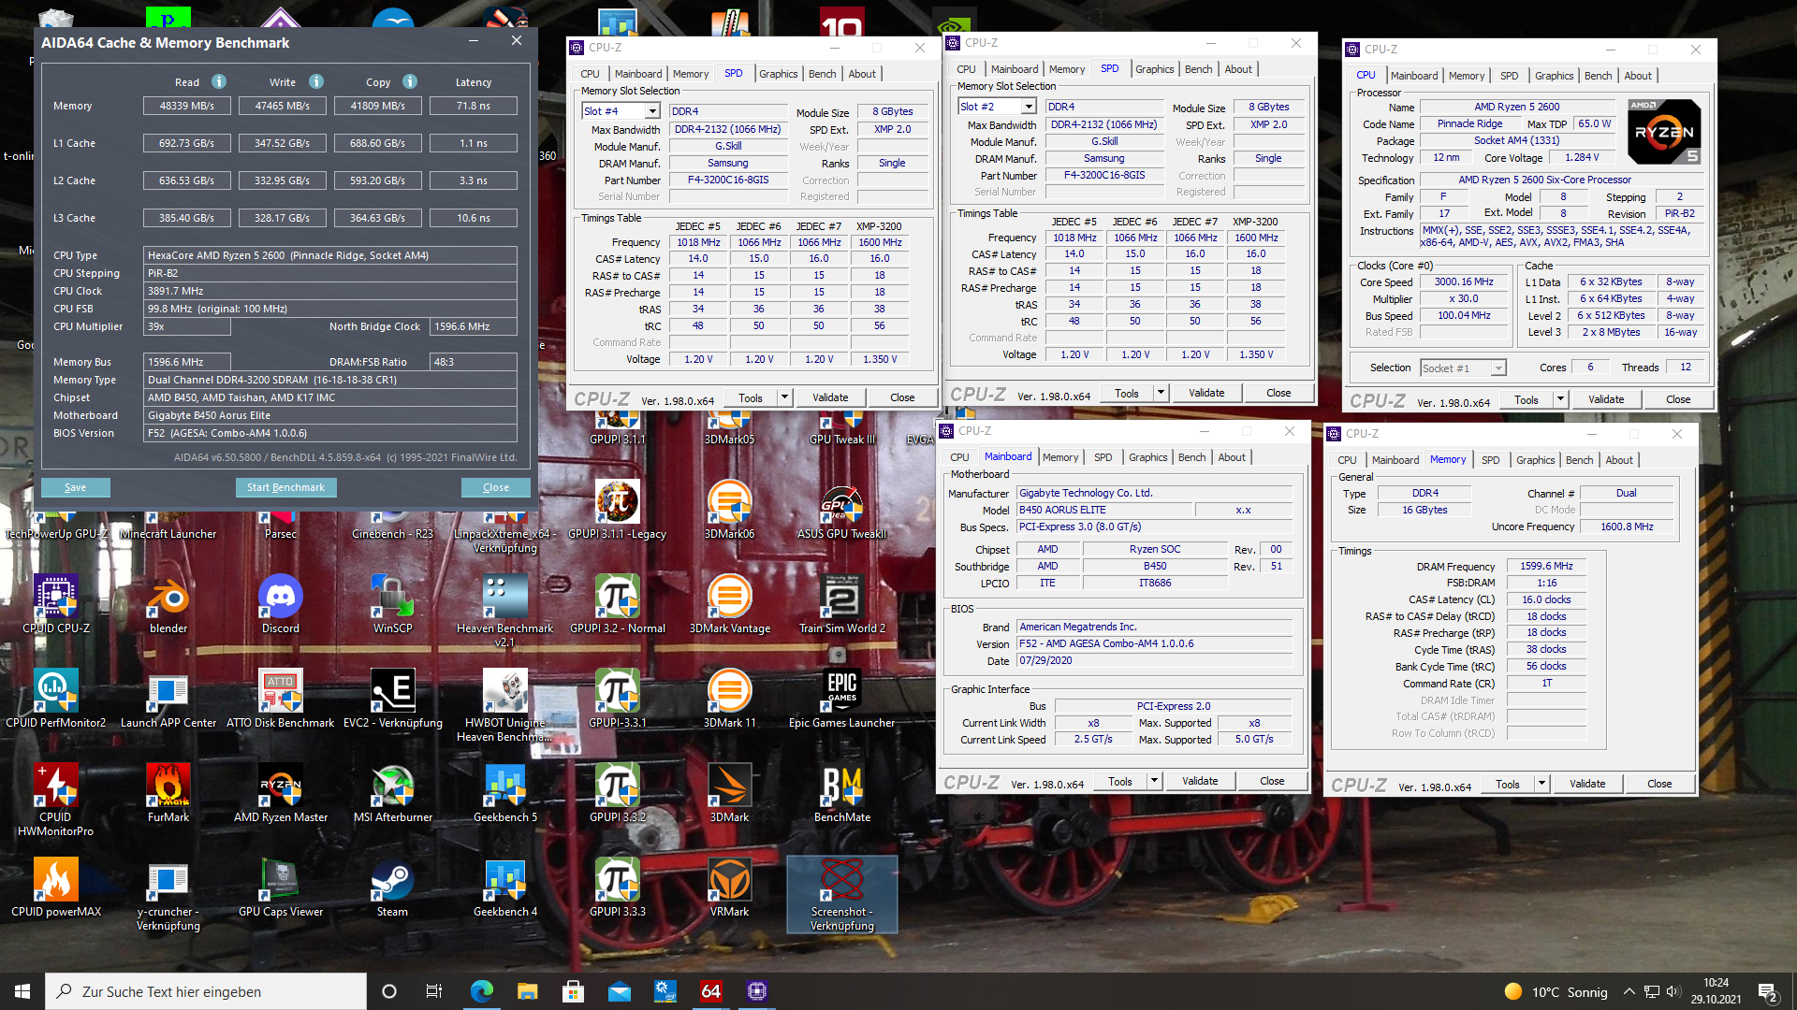Screen dimensions: 1797x1010
Task: Click the AIDA64 taskbar icon
Action: (x=710, y=991)
